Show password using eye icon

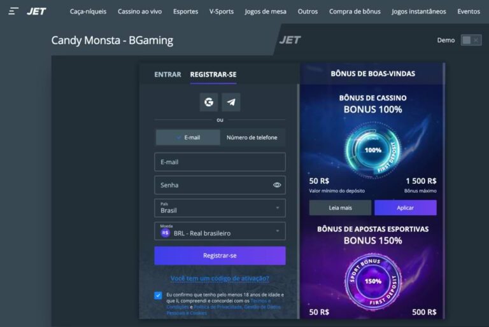point(277,185)
